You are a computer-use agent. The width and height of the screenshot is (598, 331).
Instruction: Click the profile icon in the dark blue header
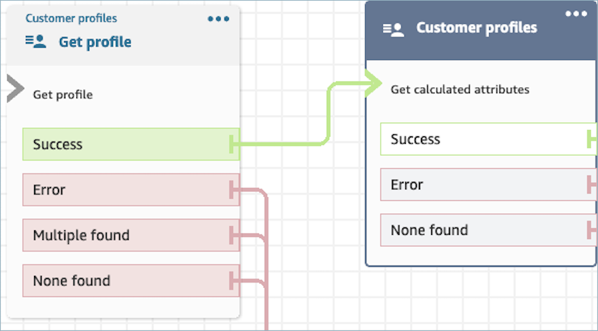[x=393, y=29]
